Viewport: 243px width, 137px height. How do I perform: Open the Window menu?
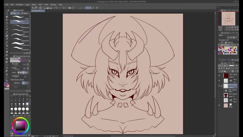coord(53,5)
